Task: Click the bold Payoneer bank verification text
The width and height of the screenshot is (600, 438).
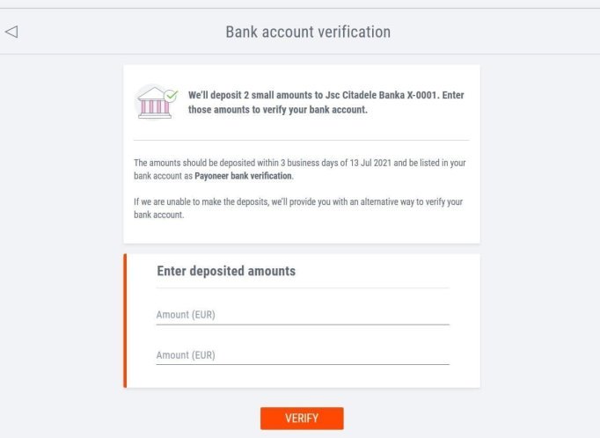Action: coord(243,176)
